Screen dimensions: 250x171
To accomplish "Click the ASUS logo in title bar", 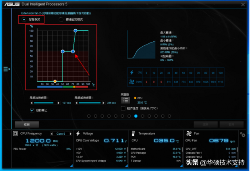I will coord(12,4).
